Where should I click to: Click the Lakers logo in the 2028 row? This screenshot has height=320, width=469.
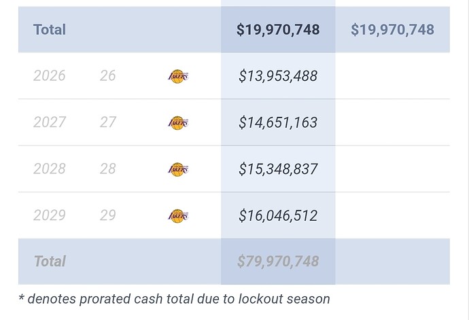[178, 170]
